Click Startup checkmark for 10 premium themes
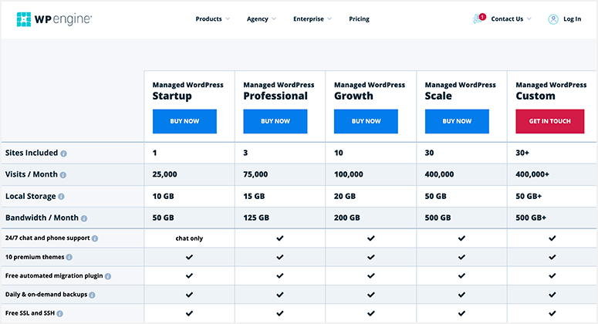This screenshot has height=324, width=598. pos(189,257)
